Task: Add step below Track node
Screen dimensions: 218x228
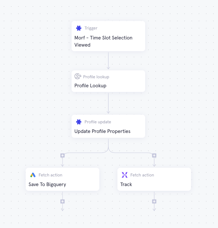Action: (x=154, y=201)
